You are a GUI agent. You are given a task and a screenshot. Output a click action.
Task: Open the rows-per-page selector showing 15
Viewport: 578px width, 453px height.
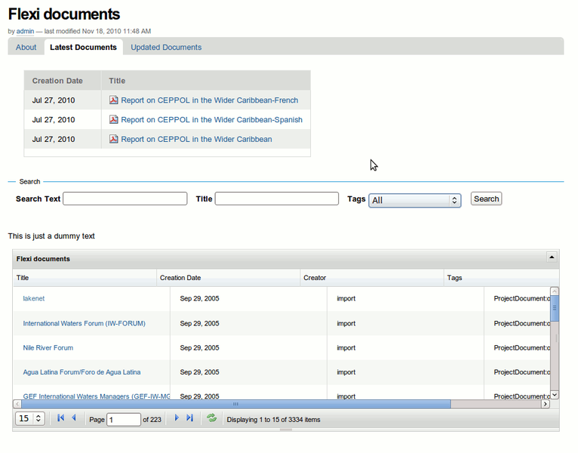(30, 418)
